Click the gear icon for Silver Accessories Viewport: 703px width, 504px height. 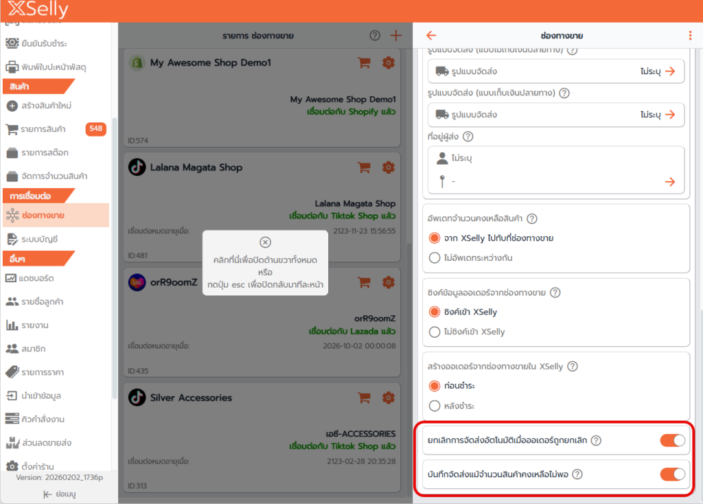click(388, 398)
